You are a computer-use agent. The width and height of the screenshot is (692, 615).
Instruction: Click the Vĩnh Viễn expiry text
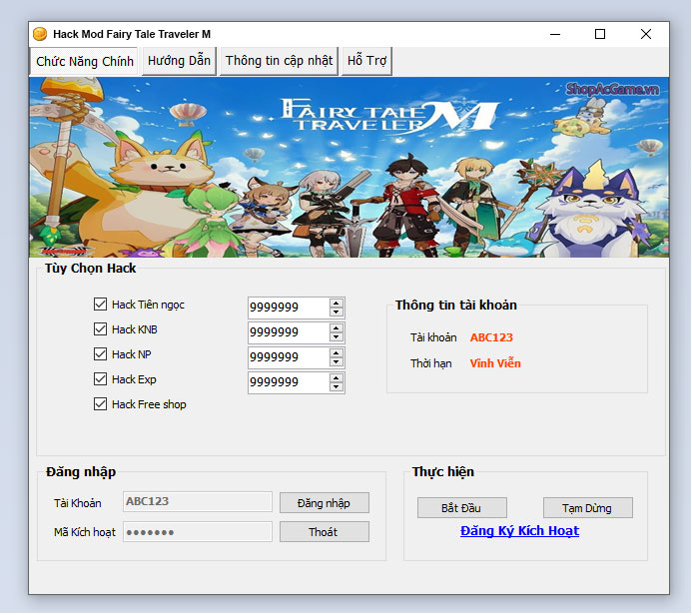[495, 363]
